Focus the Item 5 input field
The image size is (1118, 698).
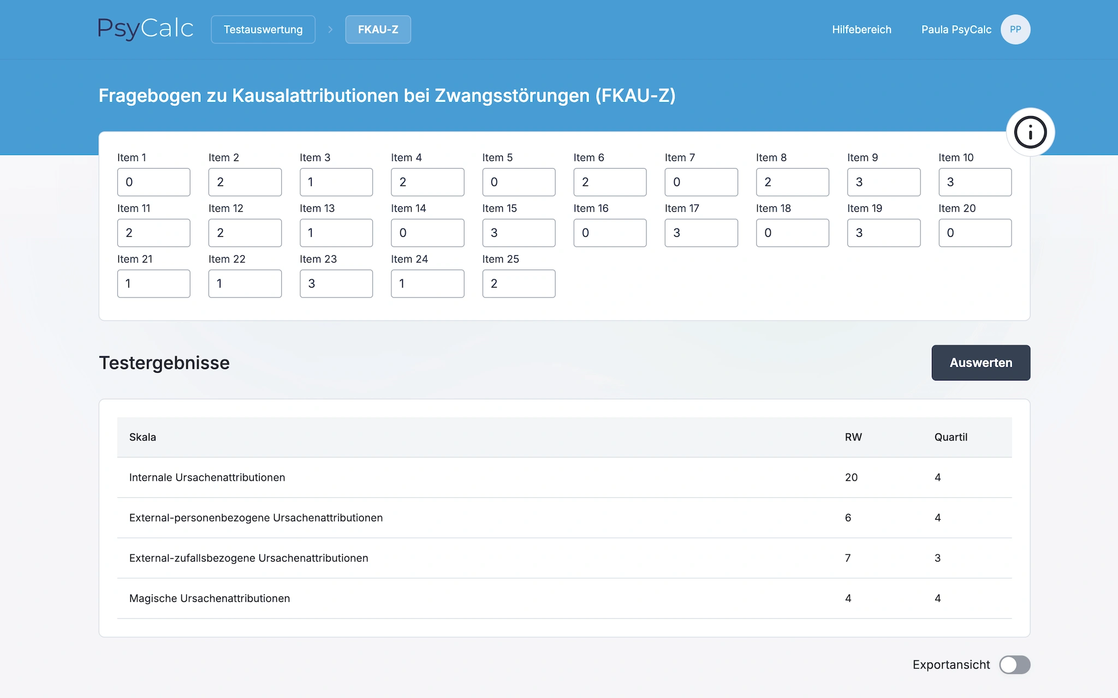(x=519, y=182)
